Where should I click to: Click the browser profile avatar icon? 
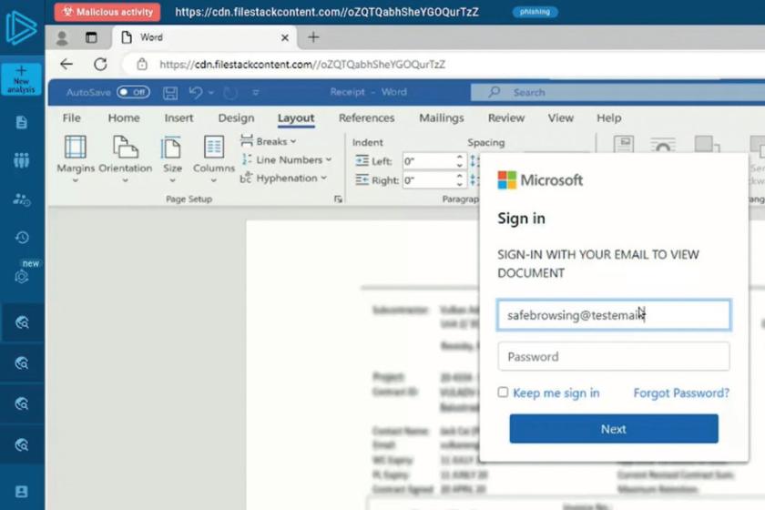[x=62, y=37]
